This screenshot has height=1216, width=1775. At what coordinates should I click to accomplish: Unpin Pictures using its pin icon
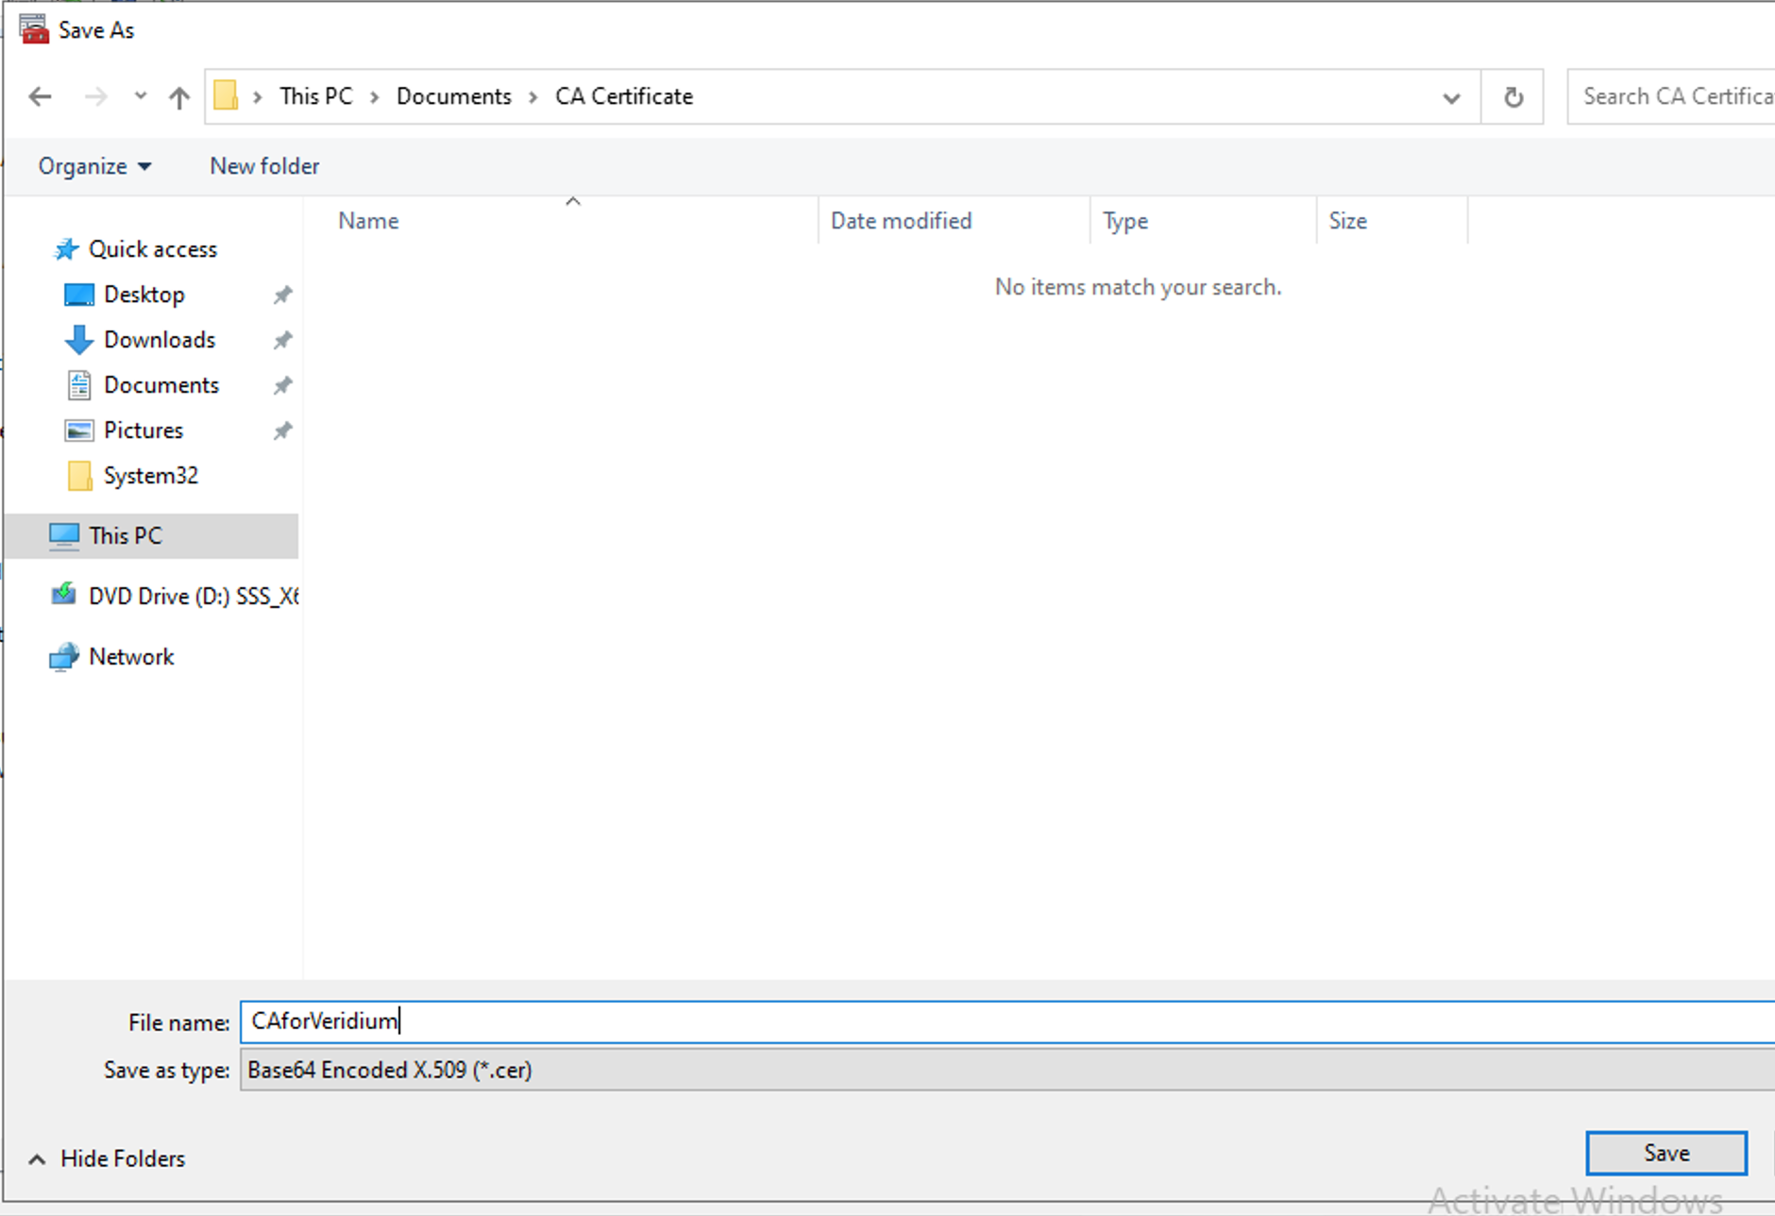click(282, 431)
